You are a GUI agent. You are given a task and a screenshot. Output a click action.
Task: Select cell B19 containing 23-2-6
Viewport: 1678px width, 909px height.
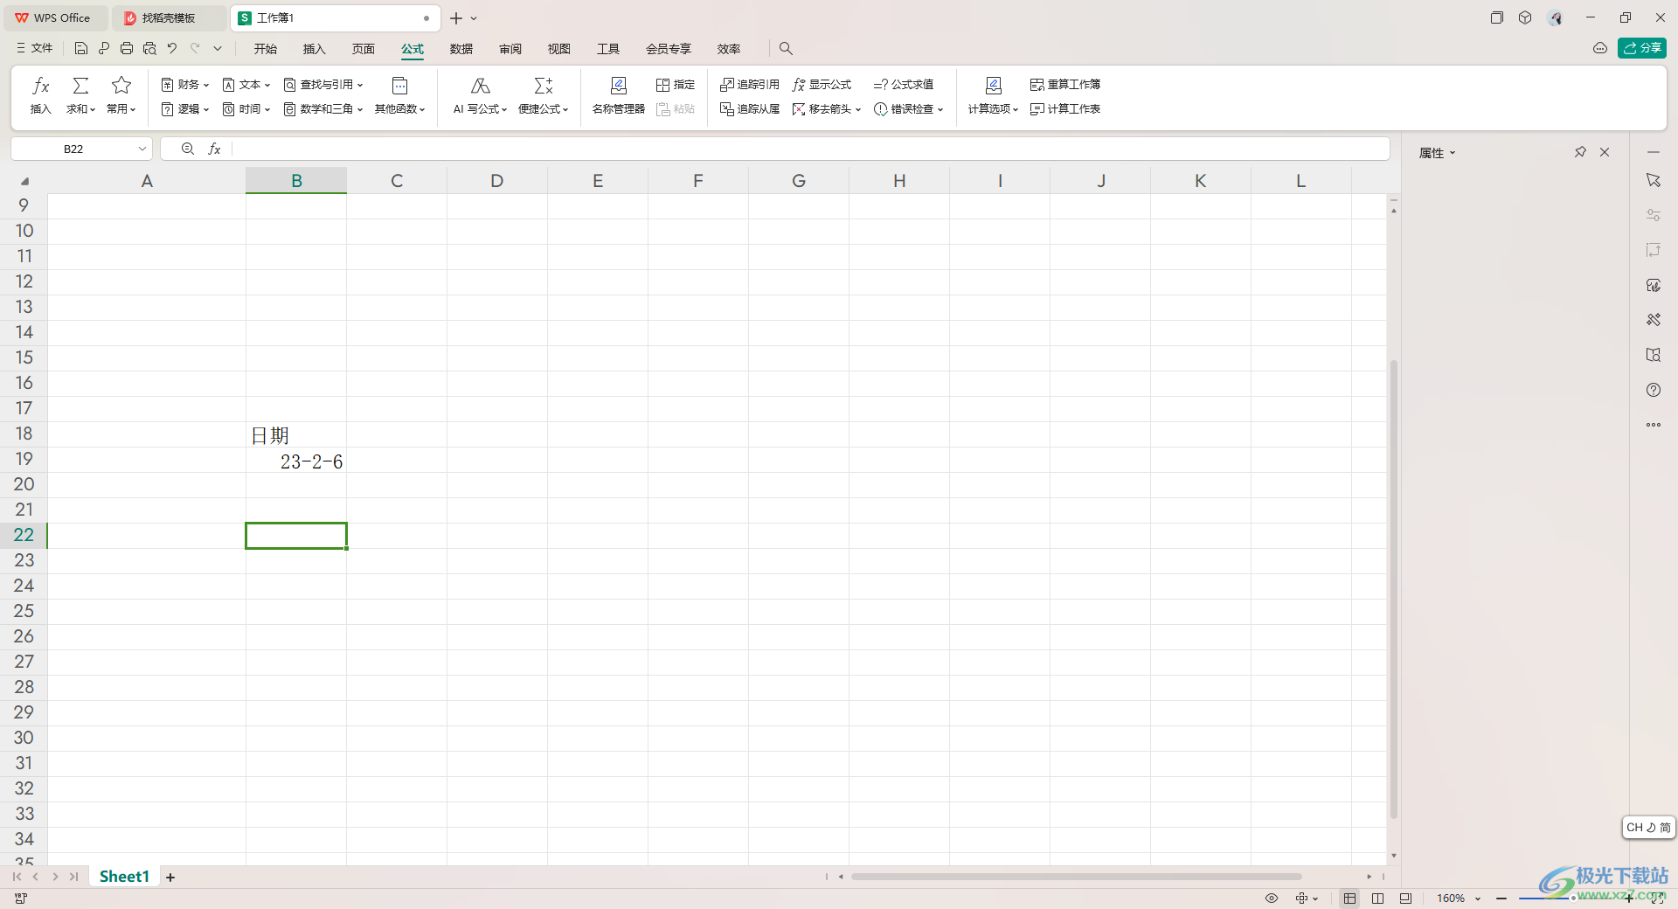coord(296,461)
